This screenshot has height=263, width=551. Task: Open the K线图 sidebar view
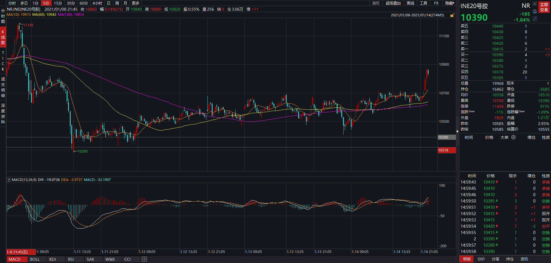3,37
